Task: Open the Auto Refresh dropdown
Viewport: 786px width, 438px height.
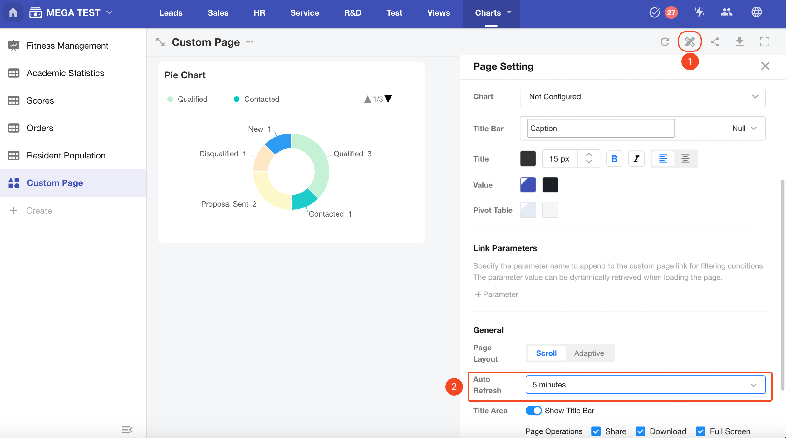Action: (x=645, y=385)
